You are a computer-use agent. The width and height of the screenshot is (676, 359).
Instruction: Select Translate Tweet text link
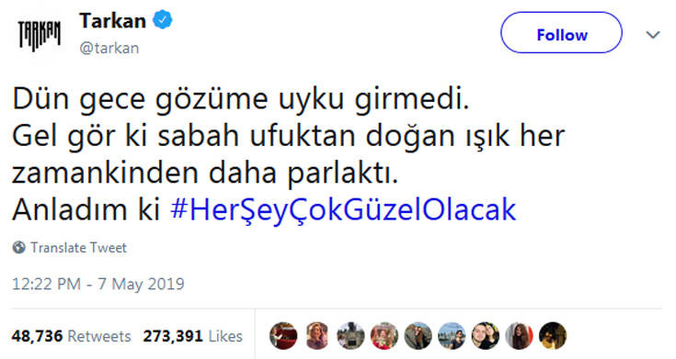coord(78,248)
